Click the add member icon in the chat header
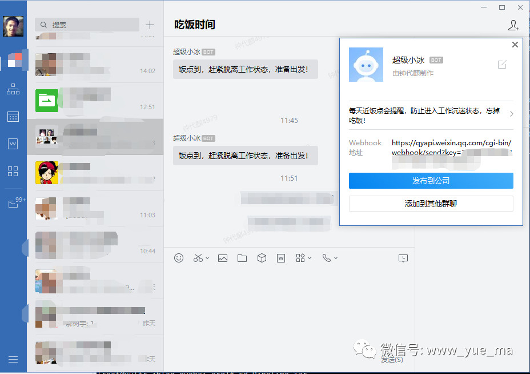This screenshot has width=530, height=374. (x=513, y=25)
